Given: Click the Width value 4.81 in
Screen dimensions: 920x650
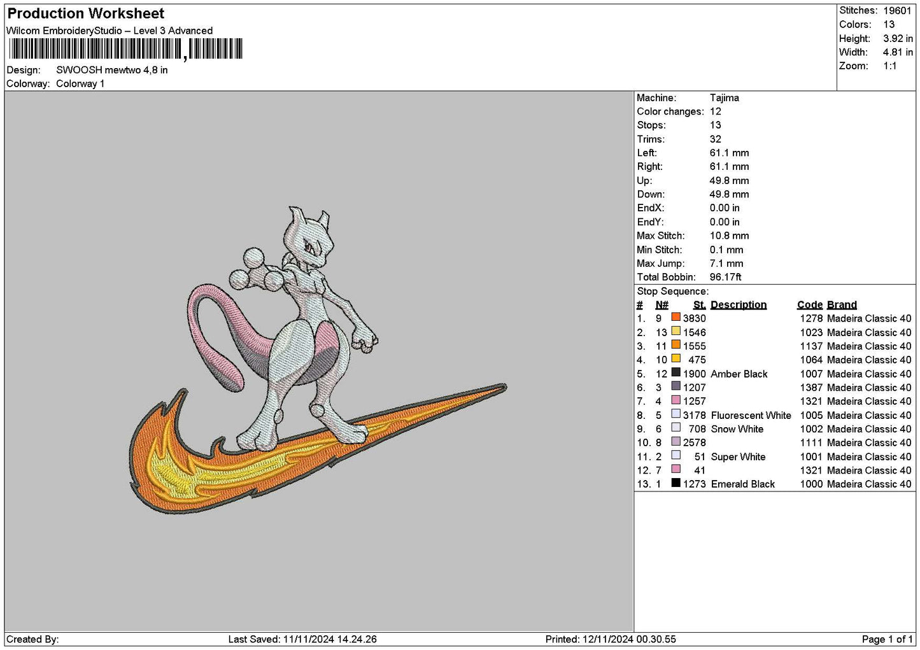Looking at the screenshot, I should pyautogui.click(x=898, y=52).
